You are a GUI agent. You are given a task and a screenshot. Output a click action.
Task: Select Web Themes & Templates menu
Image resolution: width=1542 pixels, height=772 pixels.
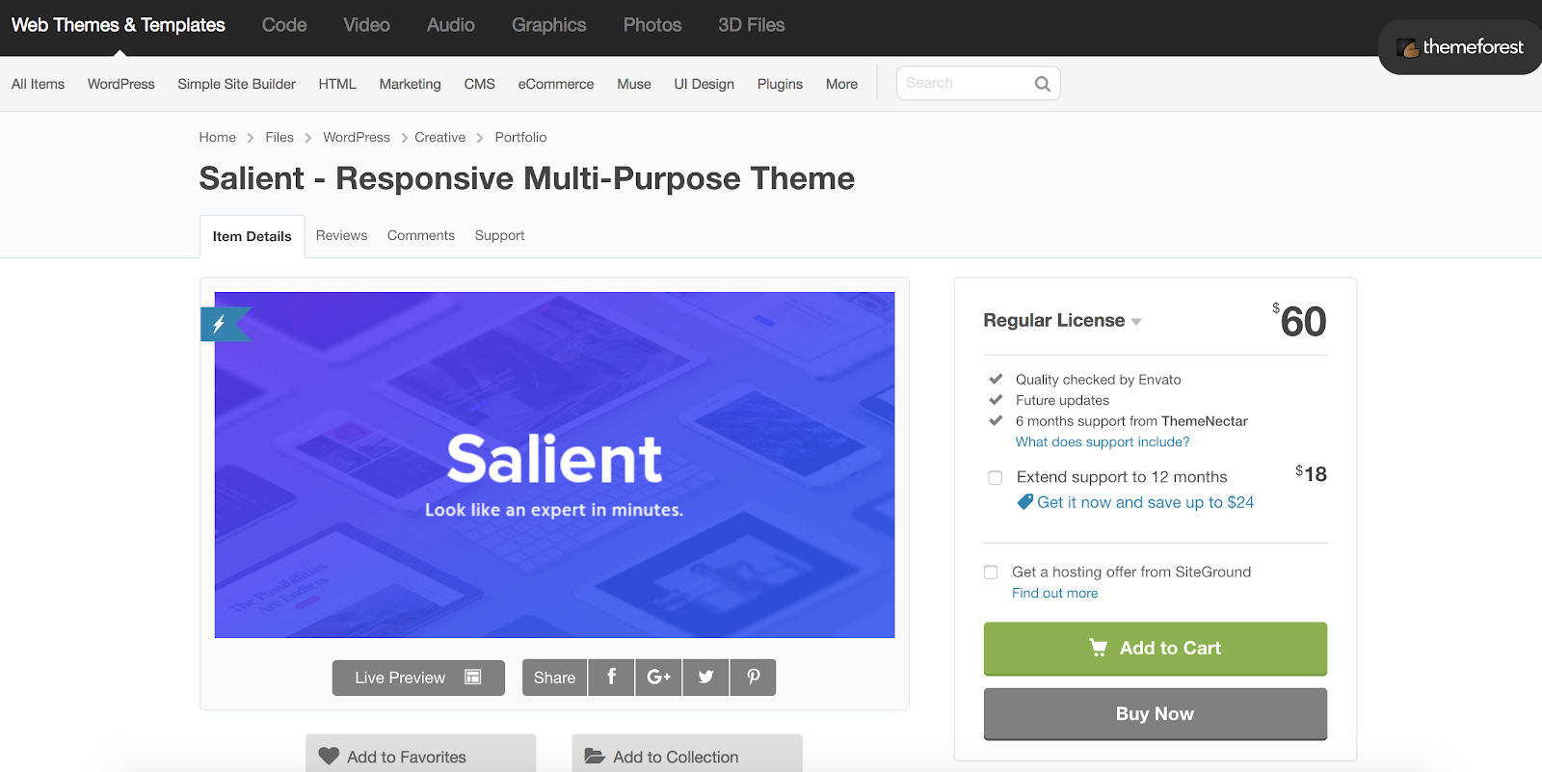point(118,25)
